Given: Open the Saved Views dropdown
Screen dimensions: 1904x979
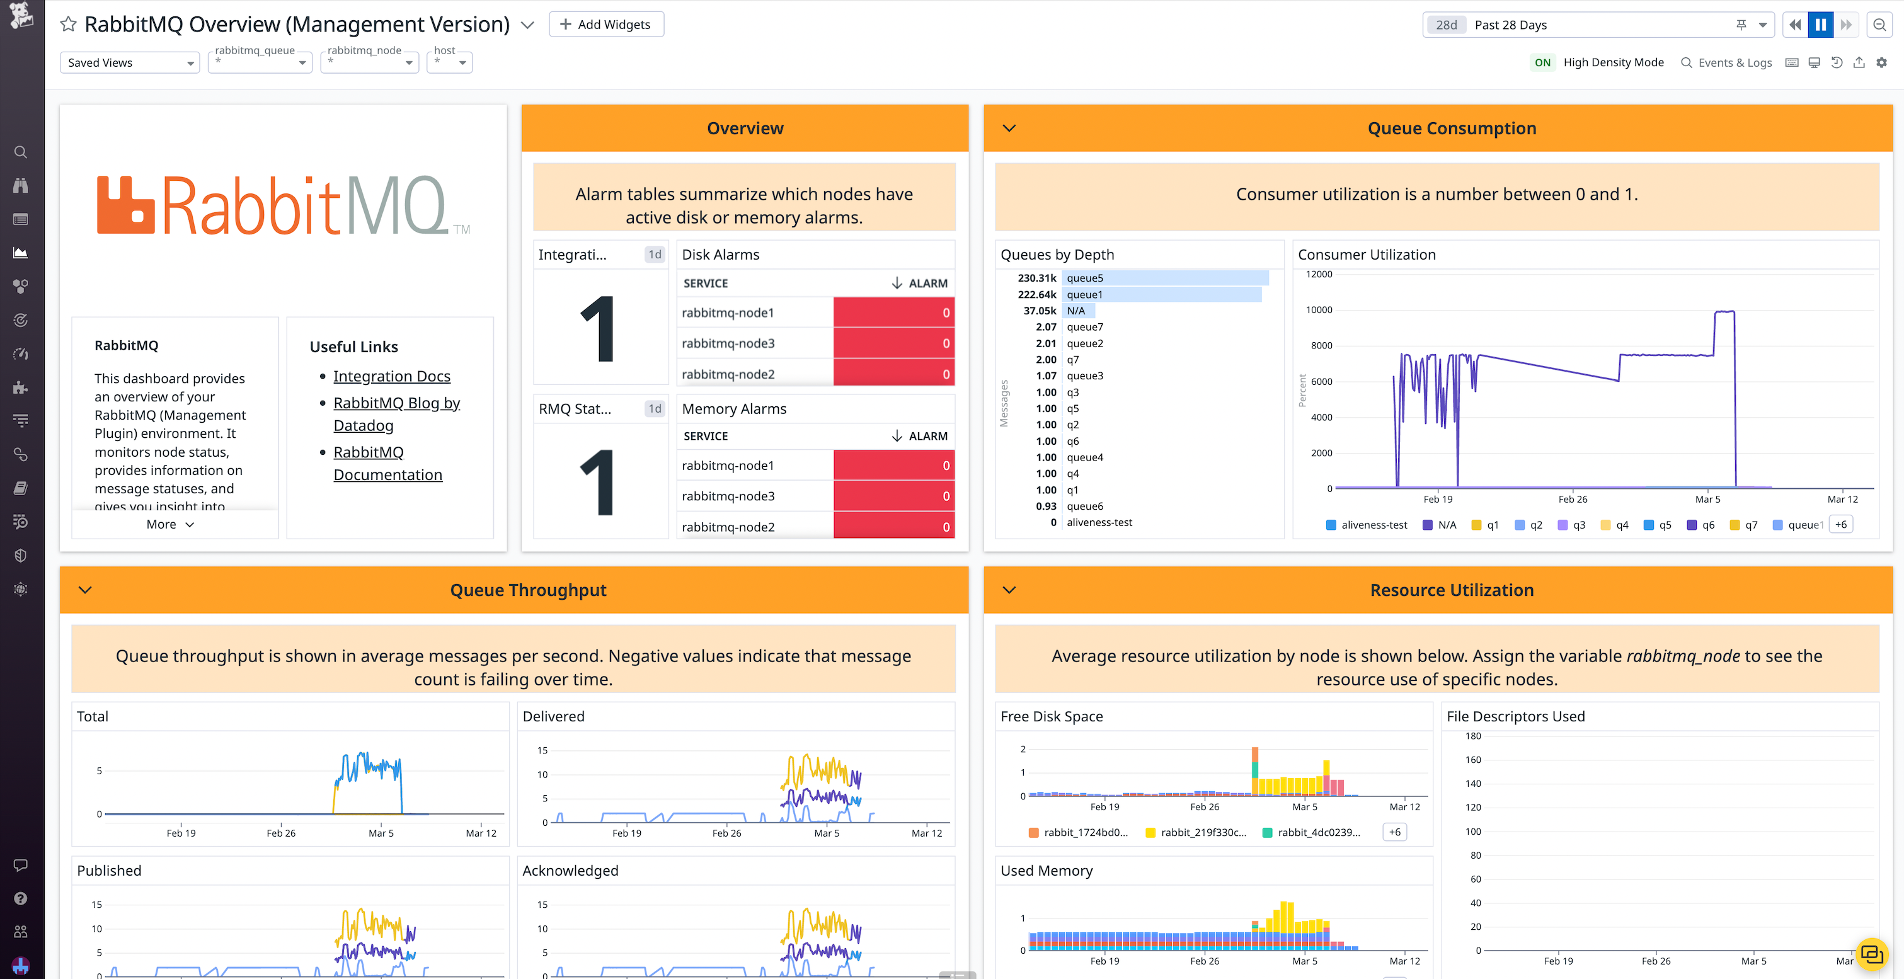Looking at the screenshot, I should [129, 62].
